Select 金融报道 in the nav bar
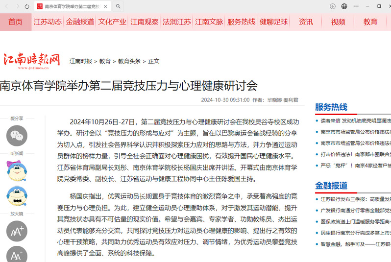This screenshot has width=391, height=262. [x=80, y=22]
